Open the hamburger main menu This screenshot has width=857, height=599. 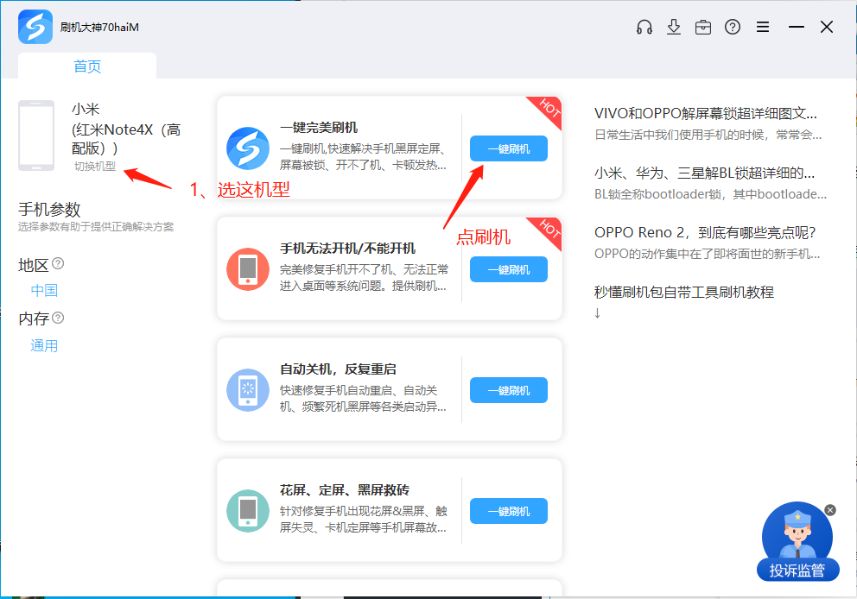coord(763,27)
